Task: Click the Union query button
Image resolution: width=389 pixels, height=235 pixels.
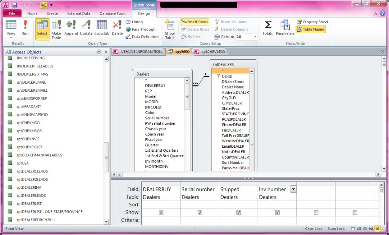Action: point(134,22)
